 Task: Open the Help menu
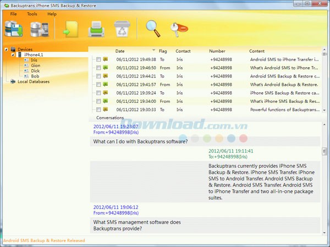(x=52, y=14)
